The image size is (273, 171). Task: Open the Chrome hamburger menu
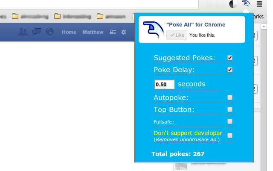click(x=259, y=4)
